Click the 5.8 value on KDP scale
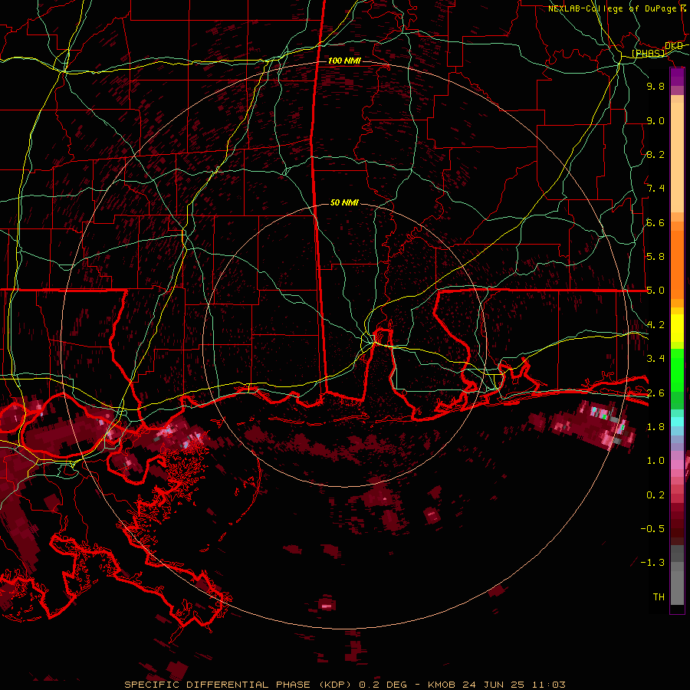This screenshot has width=690, height=690. pos(655,257)
